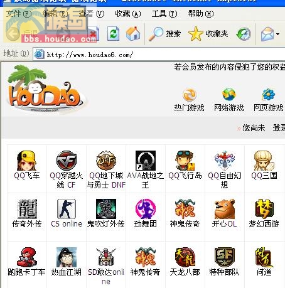Screen dimensions: 285x288
Task: Open the SD敢达online game icon
Action: point(106,257)
